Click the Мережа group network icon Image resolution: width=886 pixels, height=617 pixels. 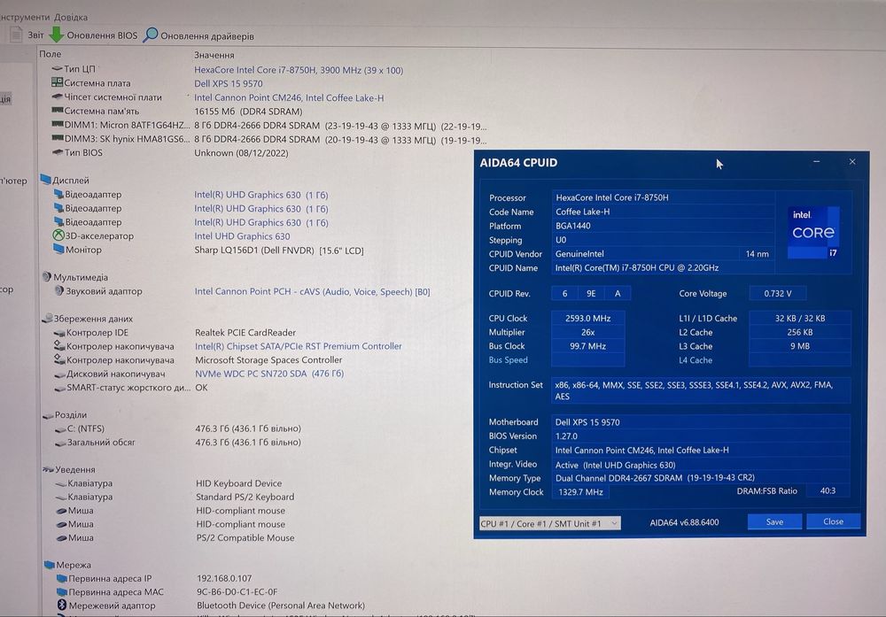pyautogui.click(x=50, y=565)
